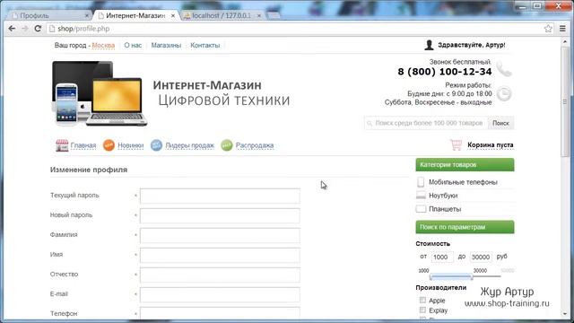Reload the page with refresh icon
The width and height of the screenshot is (574, 323).
tap(38, 29)
